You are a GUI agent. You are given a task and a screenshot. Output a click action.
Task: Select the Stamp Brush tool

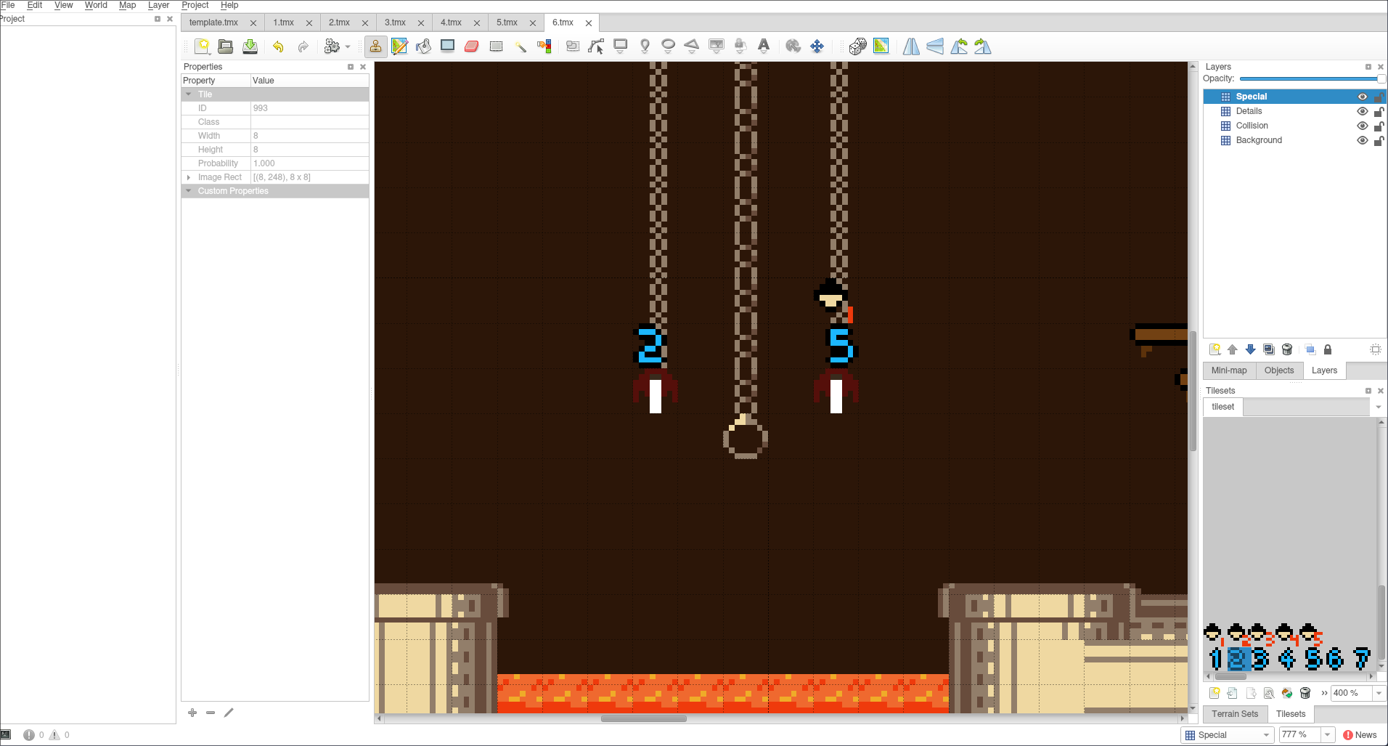pos(375,46)
